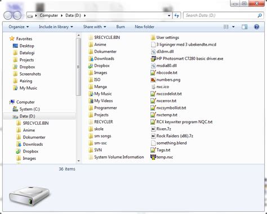Select HP Photosmart C7280 driver exe icon
This screenshot has height=214, width=267.
tap(153, 59)
